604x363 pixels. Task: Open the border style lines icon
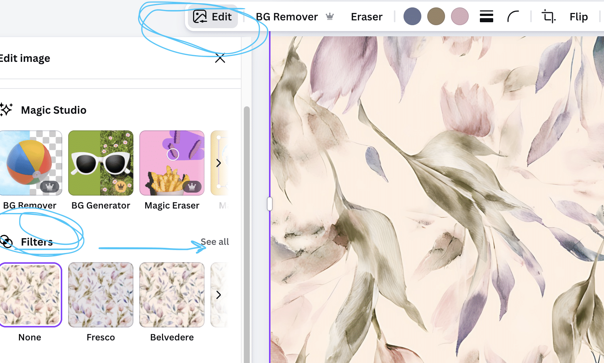coord(486,17)
